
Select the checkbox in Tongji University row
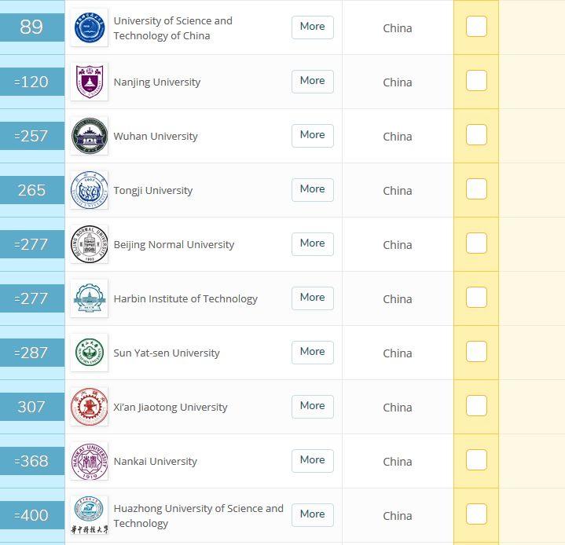tap(476, 189)
